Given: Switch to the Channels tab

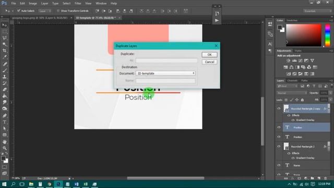Looking at the screenshot, I should [292, 80].
